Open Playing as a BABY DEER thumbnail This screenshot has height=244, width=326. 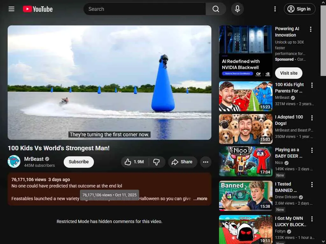(x=245, y=161)
